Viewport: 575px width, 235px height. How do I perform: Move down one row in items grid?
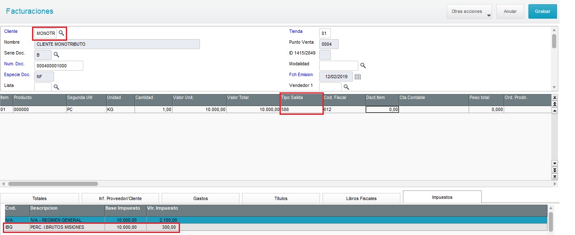pyautogui.click(x=555, y=163)
